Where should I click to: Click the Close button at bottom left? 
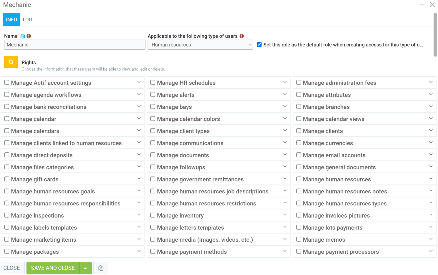(x=12, y=268)
